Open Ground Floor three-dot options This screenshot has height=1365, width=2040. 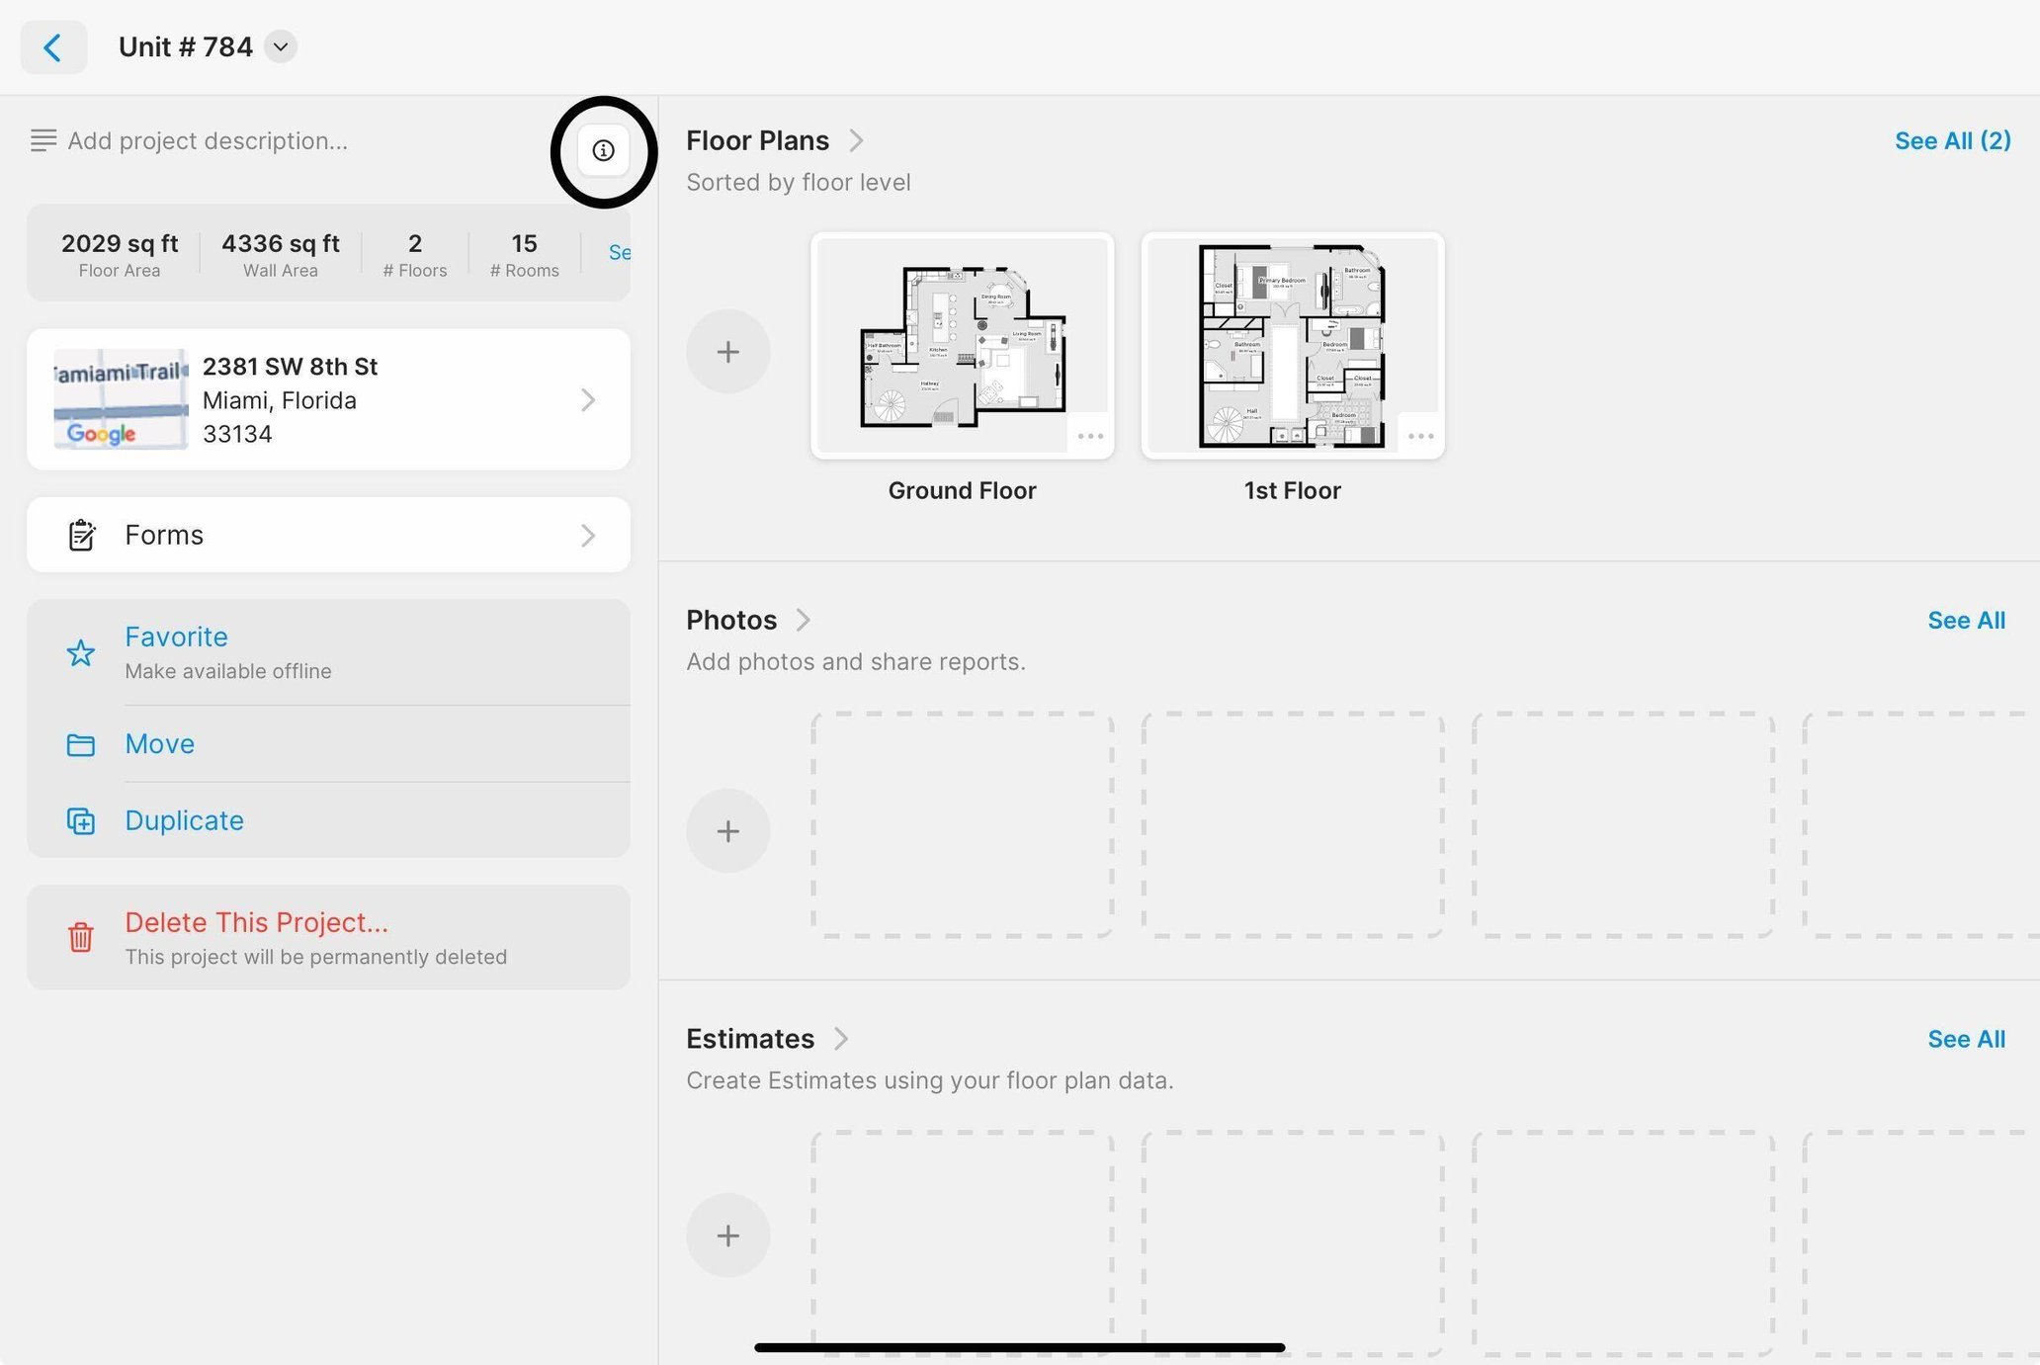1090,436
